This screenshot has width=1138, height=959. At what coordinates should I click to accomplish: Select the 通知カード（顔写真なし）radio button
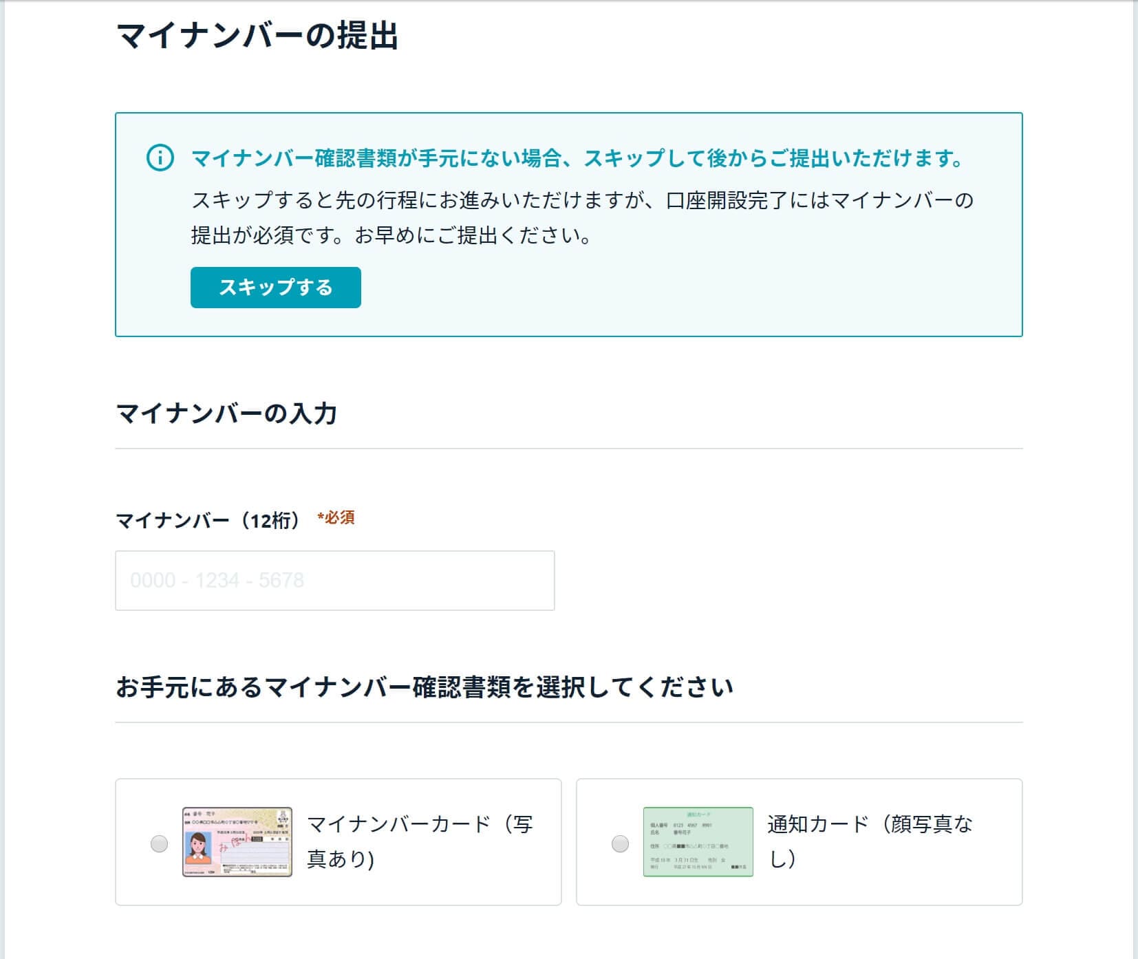[x=620, y=843]
